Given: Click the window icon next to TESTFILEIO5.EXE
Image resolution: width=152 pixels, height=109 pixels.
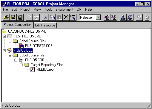Looking at the screenshot, I should click(10, 36).
